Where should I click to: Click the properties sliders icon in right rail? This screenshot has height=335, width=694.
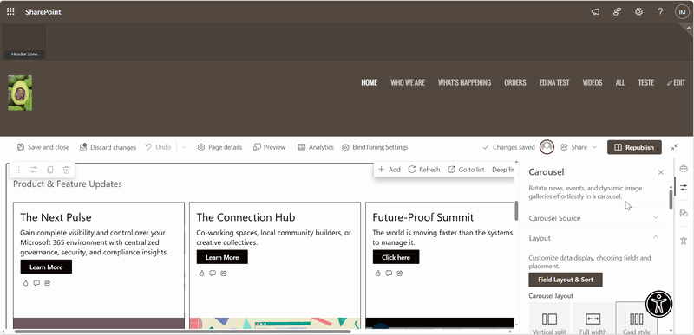click(x=684, y=188)
